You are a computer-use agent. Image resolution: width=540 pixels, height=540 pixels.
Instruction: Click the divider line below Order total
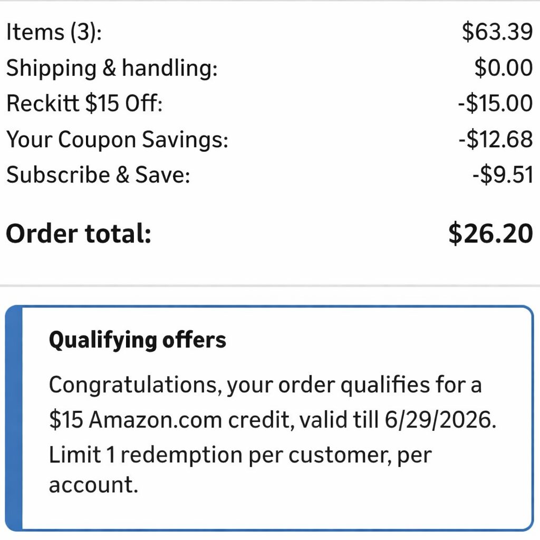click(x=270, y=286)
